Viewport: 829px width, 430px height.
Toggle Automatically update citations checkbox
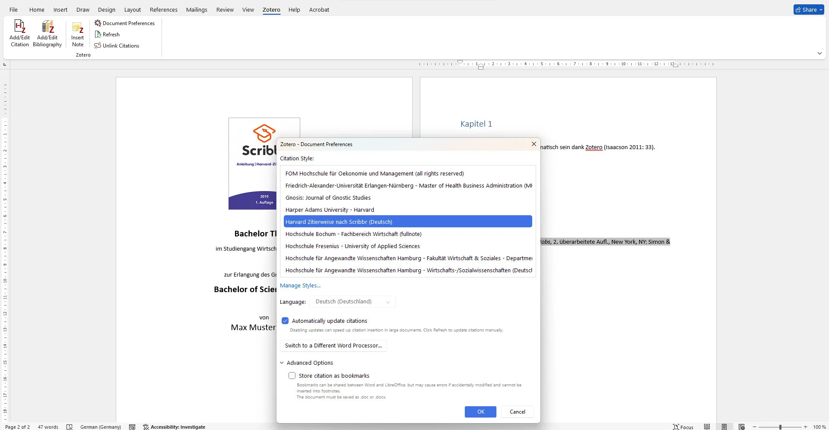[285, 321]
